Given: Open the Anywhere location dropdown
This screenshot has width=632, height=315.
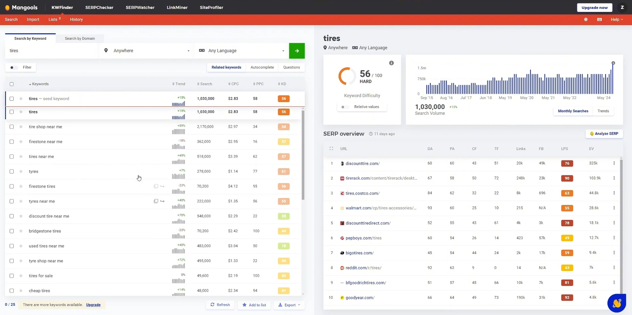Looking at the screenshot, I should click(x=146, y=50).
